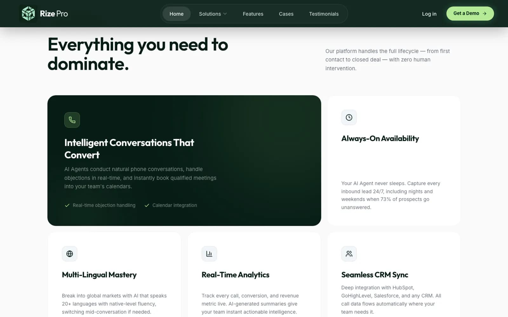This screenshot has width=508, height=317.
Task: Click the globe icon on Multi-Lingual Mastery card
Action: pyautogui.click(x=70, y=254)
